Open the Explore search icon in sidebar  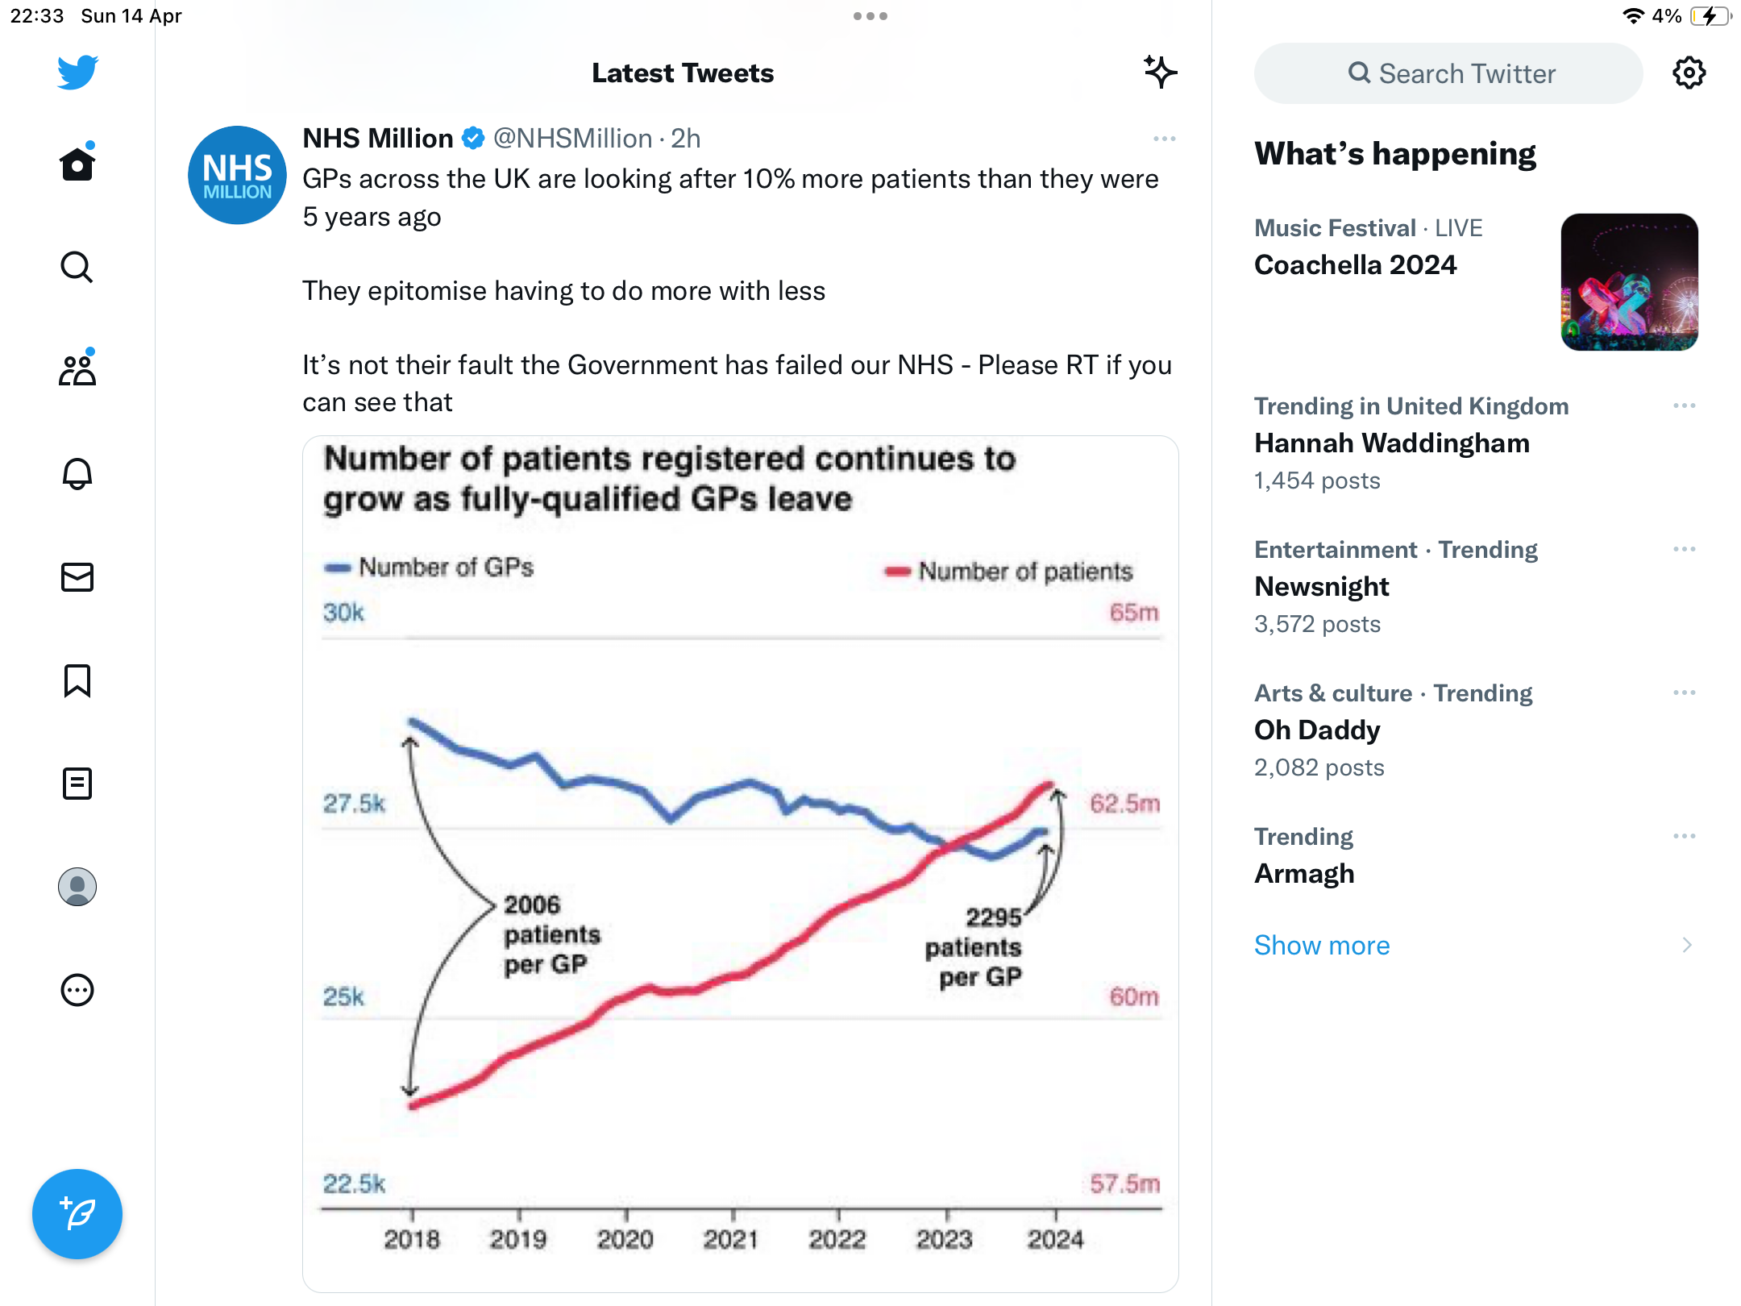[x=77, y=267]
